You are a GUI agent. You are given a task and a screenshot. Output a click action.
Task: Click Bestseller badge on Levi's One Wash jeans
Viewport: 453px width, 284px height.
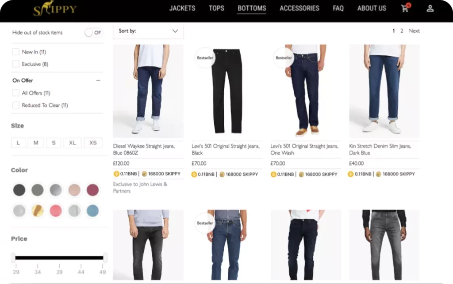coord(284,58)
